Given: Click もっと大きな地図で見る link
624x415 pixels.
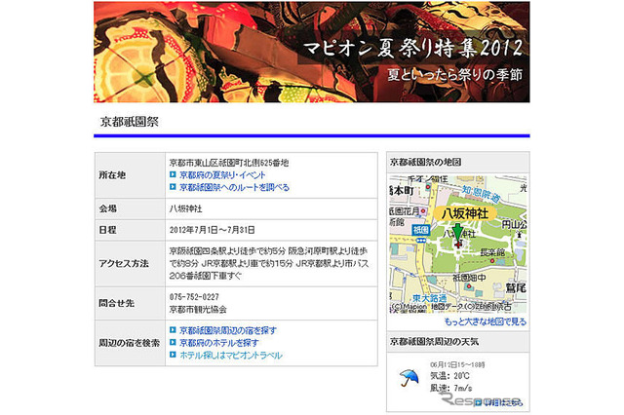Looking at the screenshot, I should 485,321.
